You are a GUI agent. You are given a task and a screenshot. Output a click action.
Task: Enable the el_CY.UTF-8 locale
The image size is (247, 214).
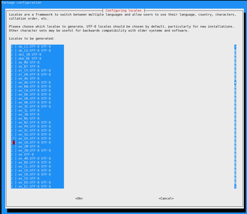(x=14, y=70)
